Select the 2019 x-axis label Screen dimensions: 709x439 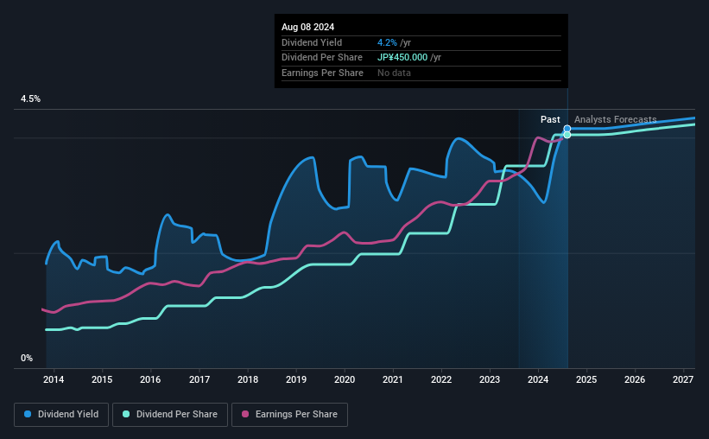(296, 379)
